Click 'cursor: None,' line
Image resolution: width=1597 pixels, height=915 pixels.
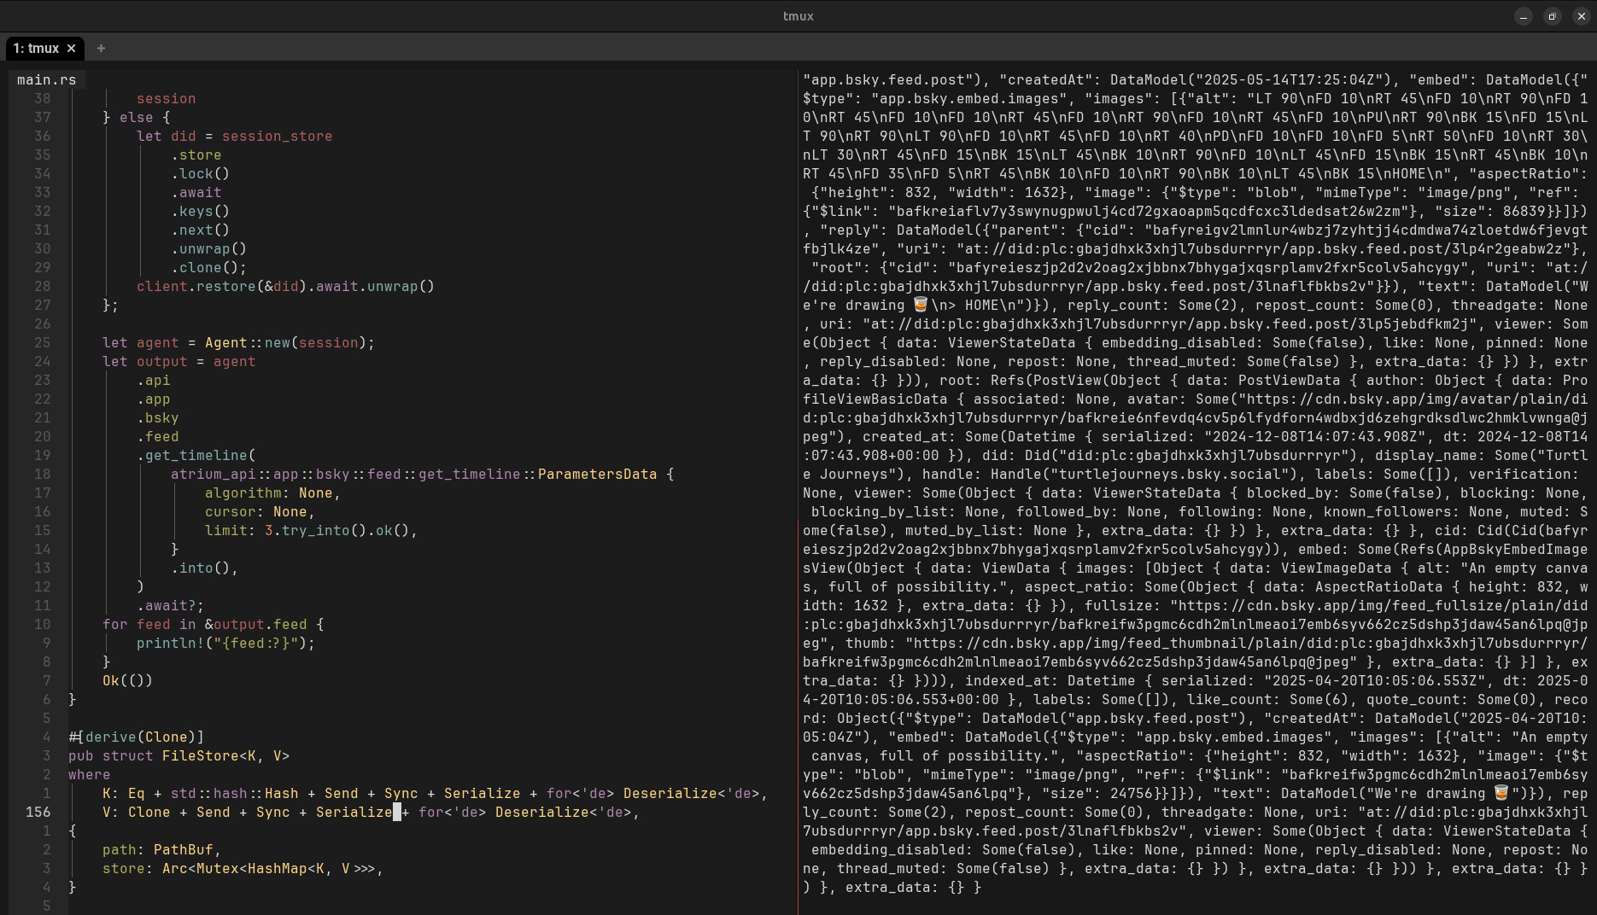coord(260,511)
